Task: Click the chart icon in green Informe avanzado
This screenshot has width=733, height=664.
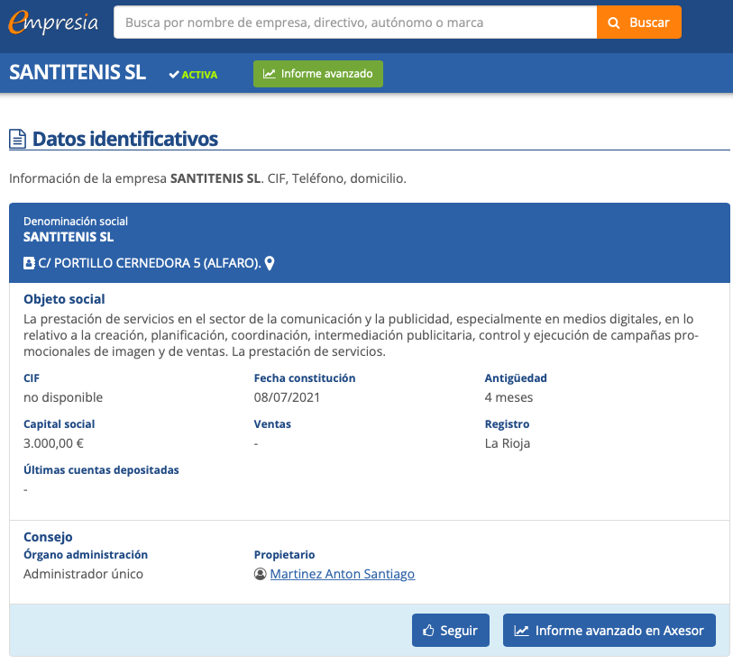Action: point(270,74)
